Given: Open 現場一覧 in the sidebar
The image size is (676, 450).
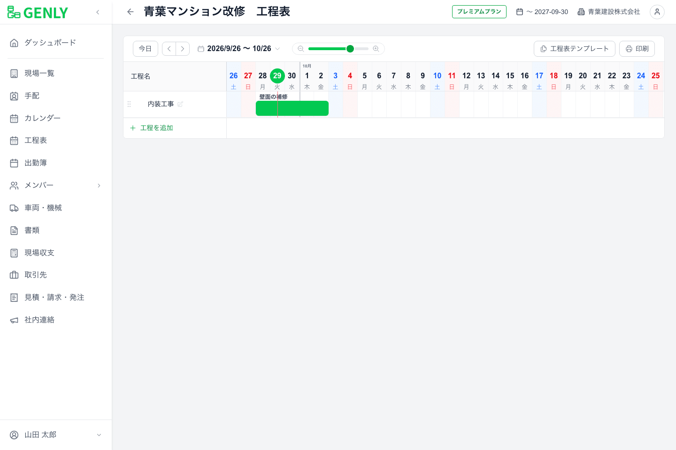Looking at the screenshot, I should pos(56,73).
